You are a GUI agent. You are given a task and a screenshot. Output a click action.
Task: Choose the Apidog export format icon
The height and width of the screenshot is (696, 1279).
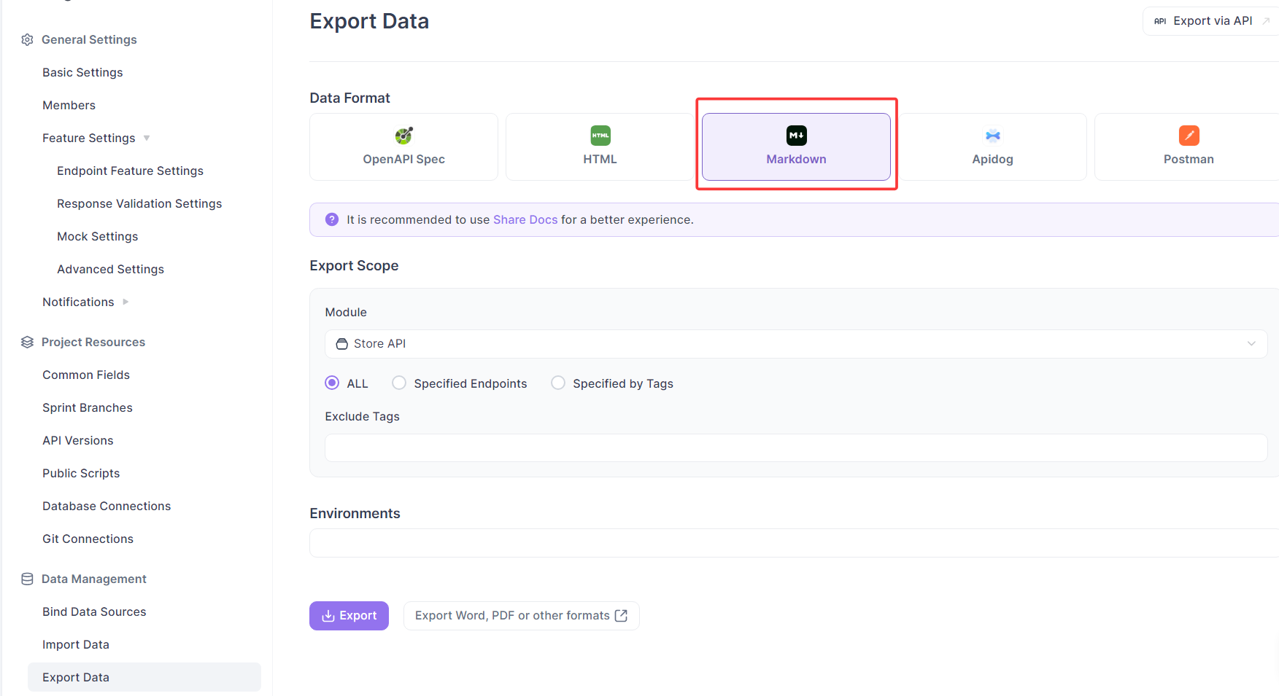992,136
